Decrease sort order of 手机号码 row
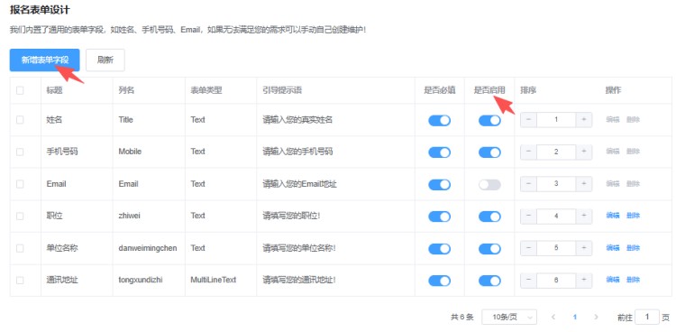Image resolution: width=676 pixels, height=332 pixels. pos(528,152)
